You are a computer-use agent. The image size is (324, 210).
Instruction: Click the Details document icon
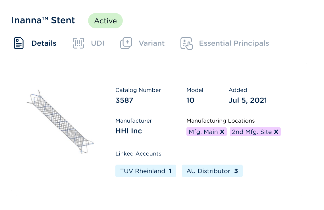coord(19,43)
